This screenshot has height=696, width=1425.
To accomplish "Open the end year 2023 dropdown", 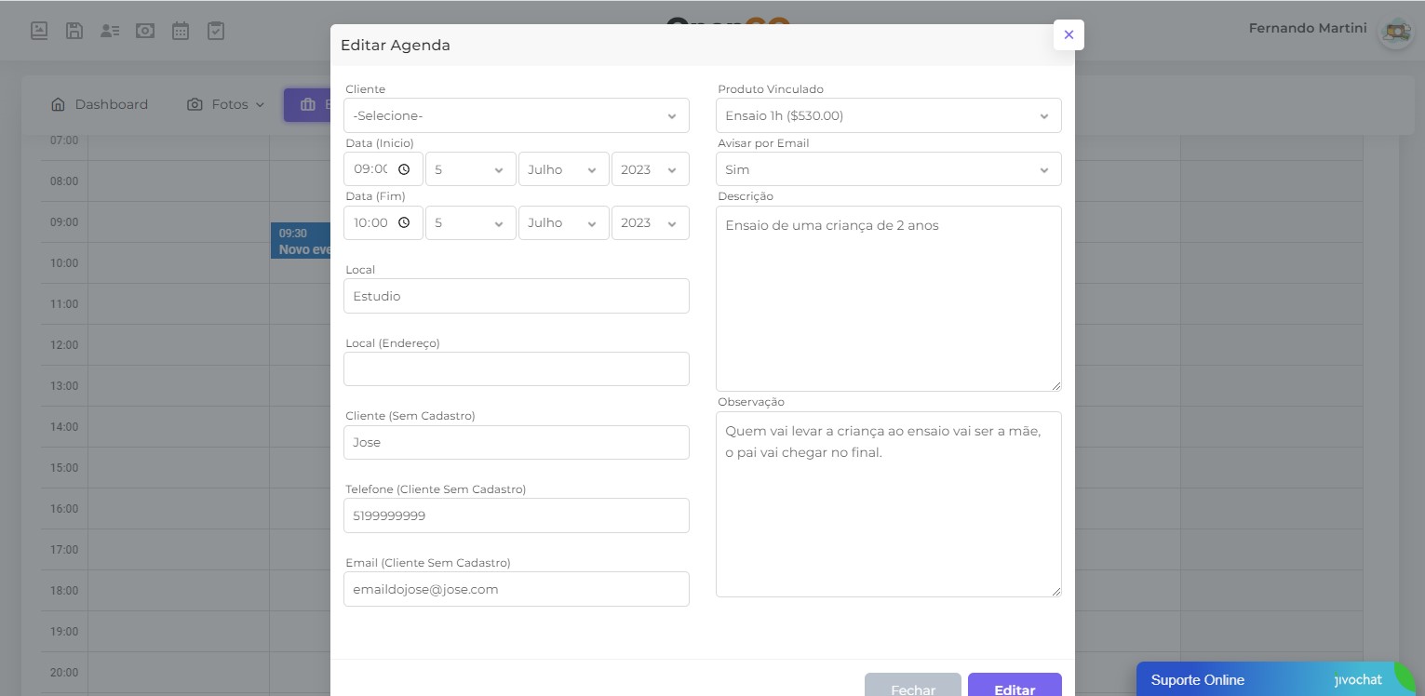I will (650, 223).
